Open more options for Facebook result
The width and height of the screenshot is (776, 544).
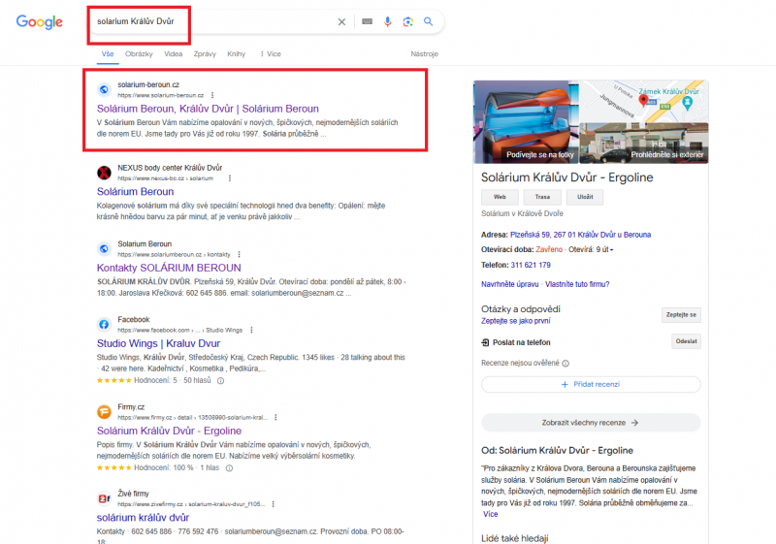[x=251, y=330]
